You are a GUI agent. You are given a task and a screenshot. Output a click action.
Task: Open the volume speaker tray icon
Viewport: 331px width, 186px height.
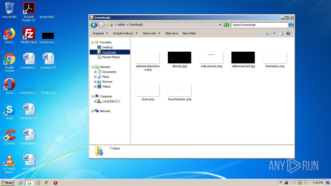point(294,183)
